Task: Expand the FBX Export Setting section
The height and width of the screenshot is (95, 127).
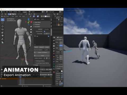Action: tap(40, 61)
